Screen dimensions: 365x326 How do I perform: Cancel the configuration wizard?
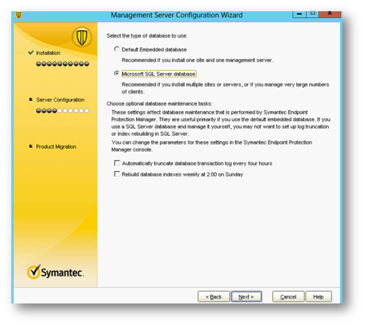pos(288,297)
